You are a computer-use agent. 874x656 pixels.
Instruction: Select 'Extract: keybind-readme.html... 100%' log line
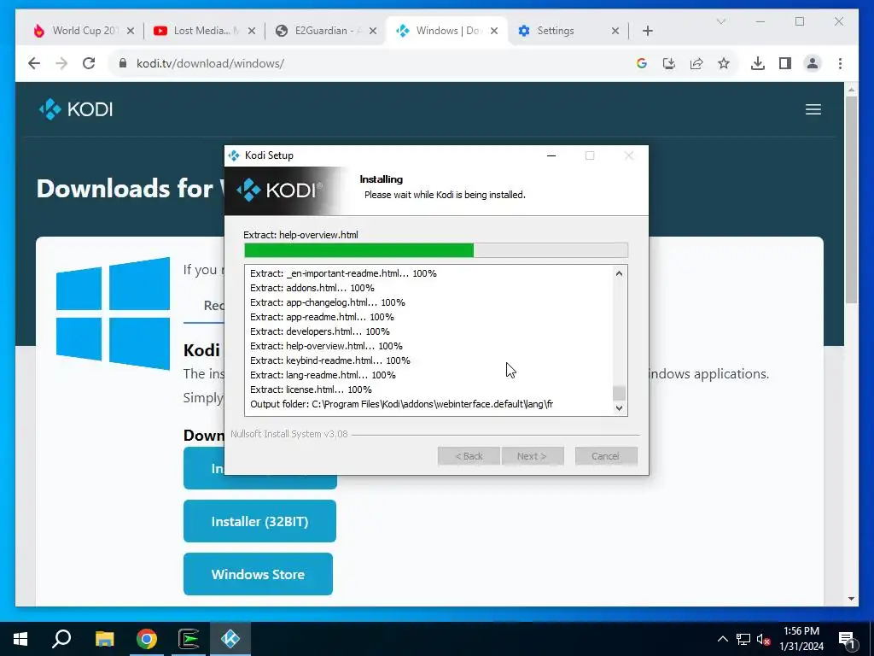coord(330,360)
